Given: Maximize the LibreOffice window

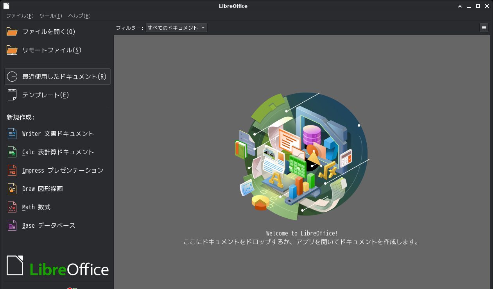Looking at the screenshot, I should click(x=478, y=6).
